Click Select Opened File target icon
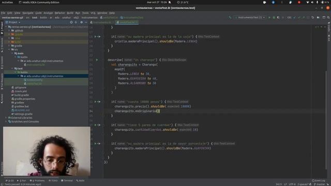Viewport: 331px width, 186px height. 71,22
